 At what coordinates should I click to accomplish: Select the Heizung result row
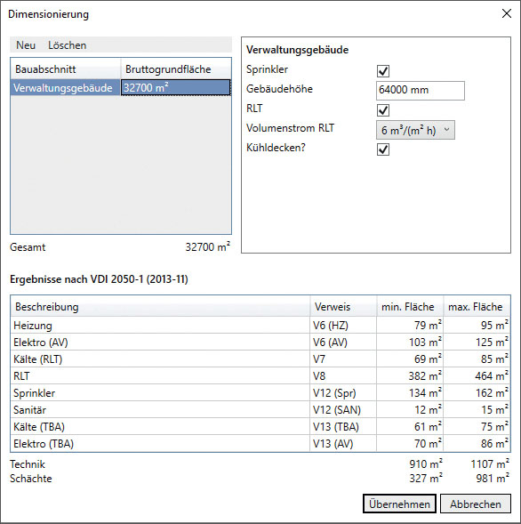[x=260, y=325]
